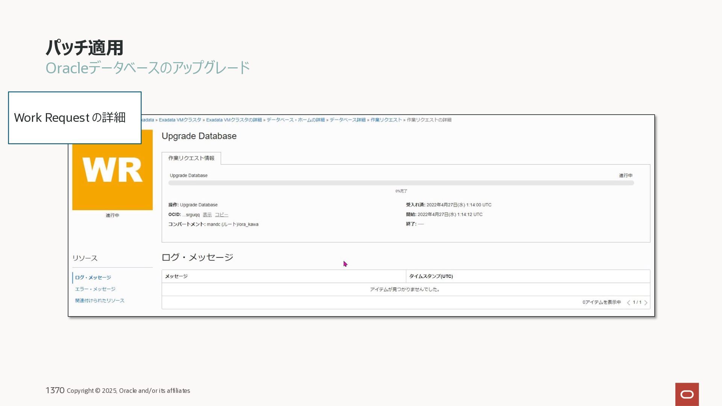Viewport: 722px width, 406px height.
Task: Open 関連付けられたリソース in the sidebar
Action: tap(100, 301)
